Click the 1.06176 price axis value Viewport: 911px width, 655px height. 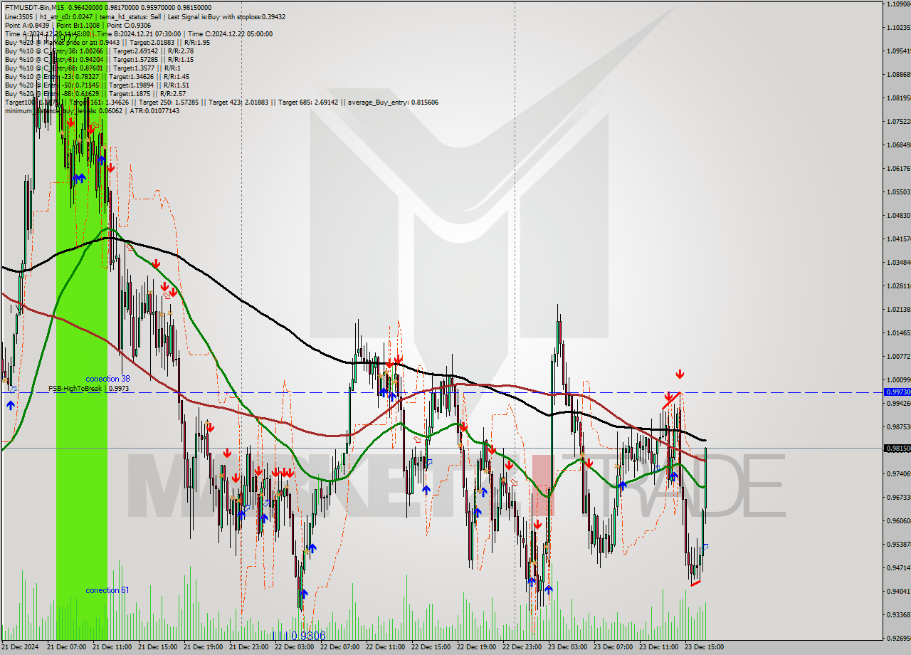pos(899,169)
